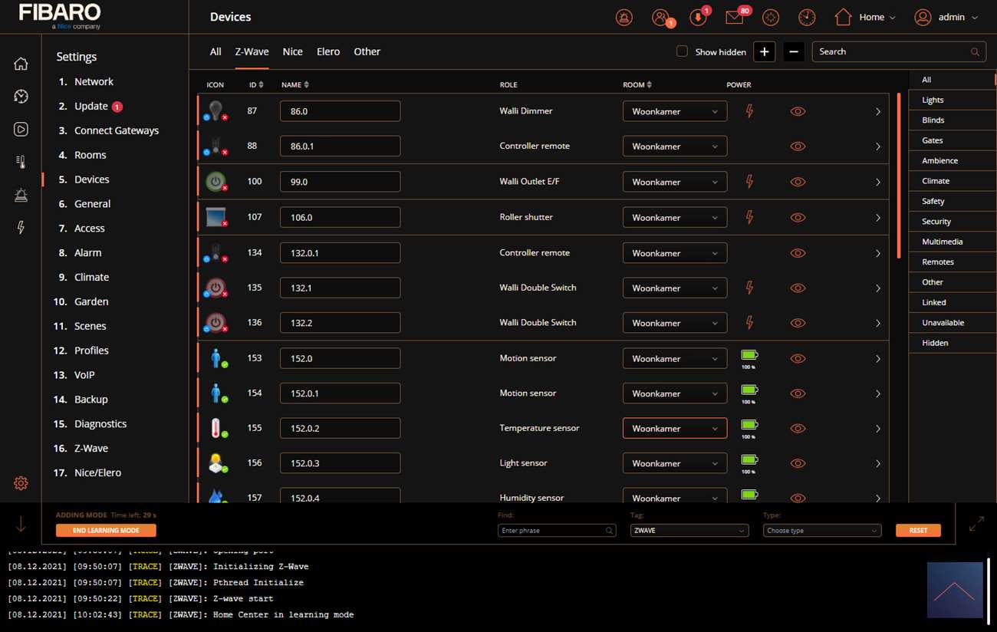The image size is (997, 632).
Task: Sort devices by ID column
Action: click(x=256, y=84)
